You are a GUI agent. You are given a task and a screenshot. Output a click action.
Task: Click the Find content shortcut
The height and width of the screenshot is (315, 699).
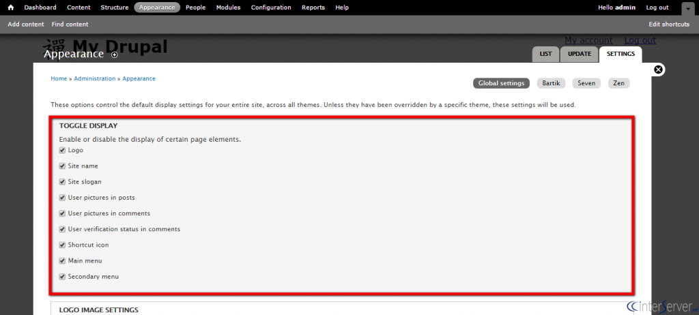70,25
